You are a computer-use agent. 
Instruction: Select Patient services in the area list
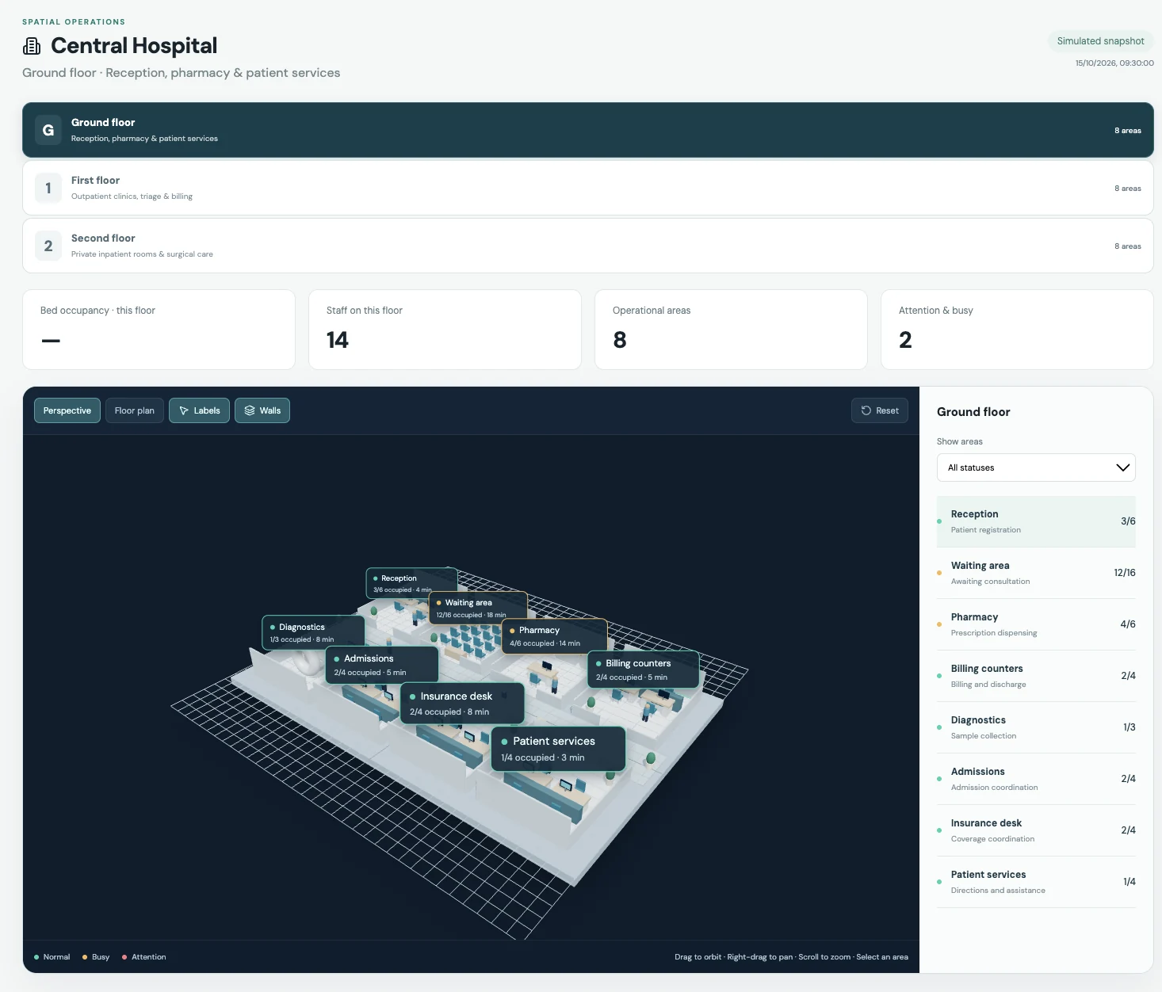tap(1036, 882)
